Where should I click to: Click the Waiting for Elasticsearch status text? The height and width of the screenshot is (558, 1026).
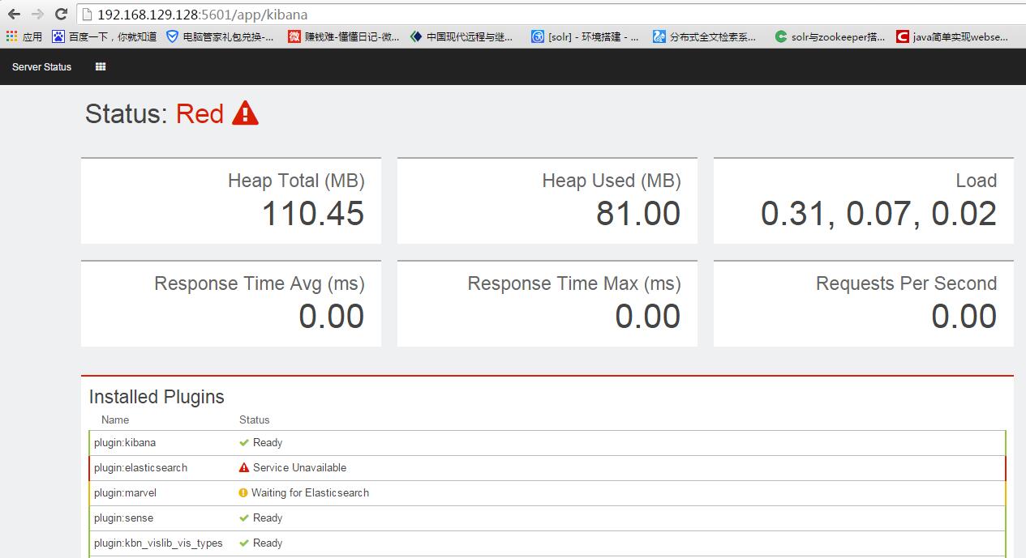click(310, 493)
